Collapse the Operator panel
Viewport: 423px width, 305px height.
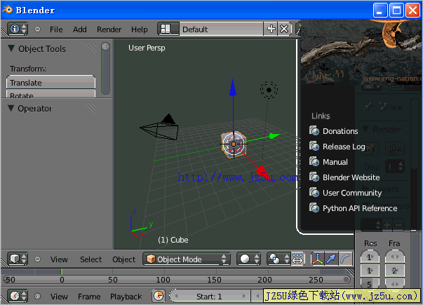(x=11, y=108)
